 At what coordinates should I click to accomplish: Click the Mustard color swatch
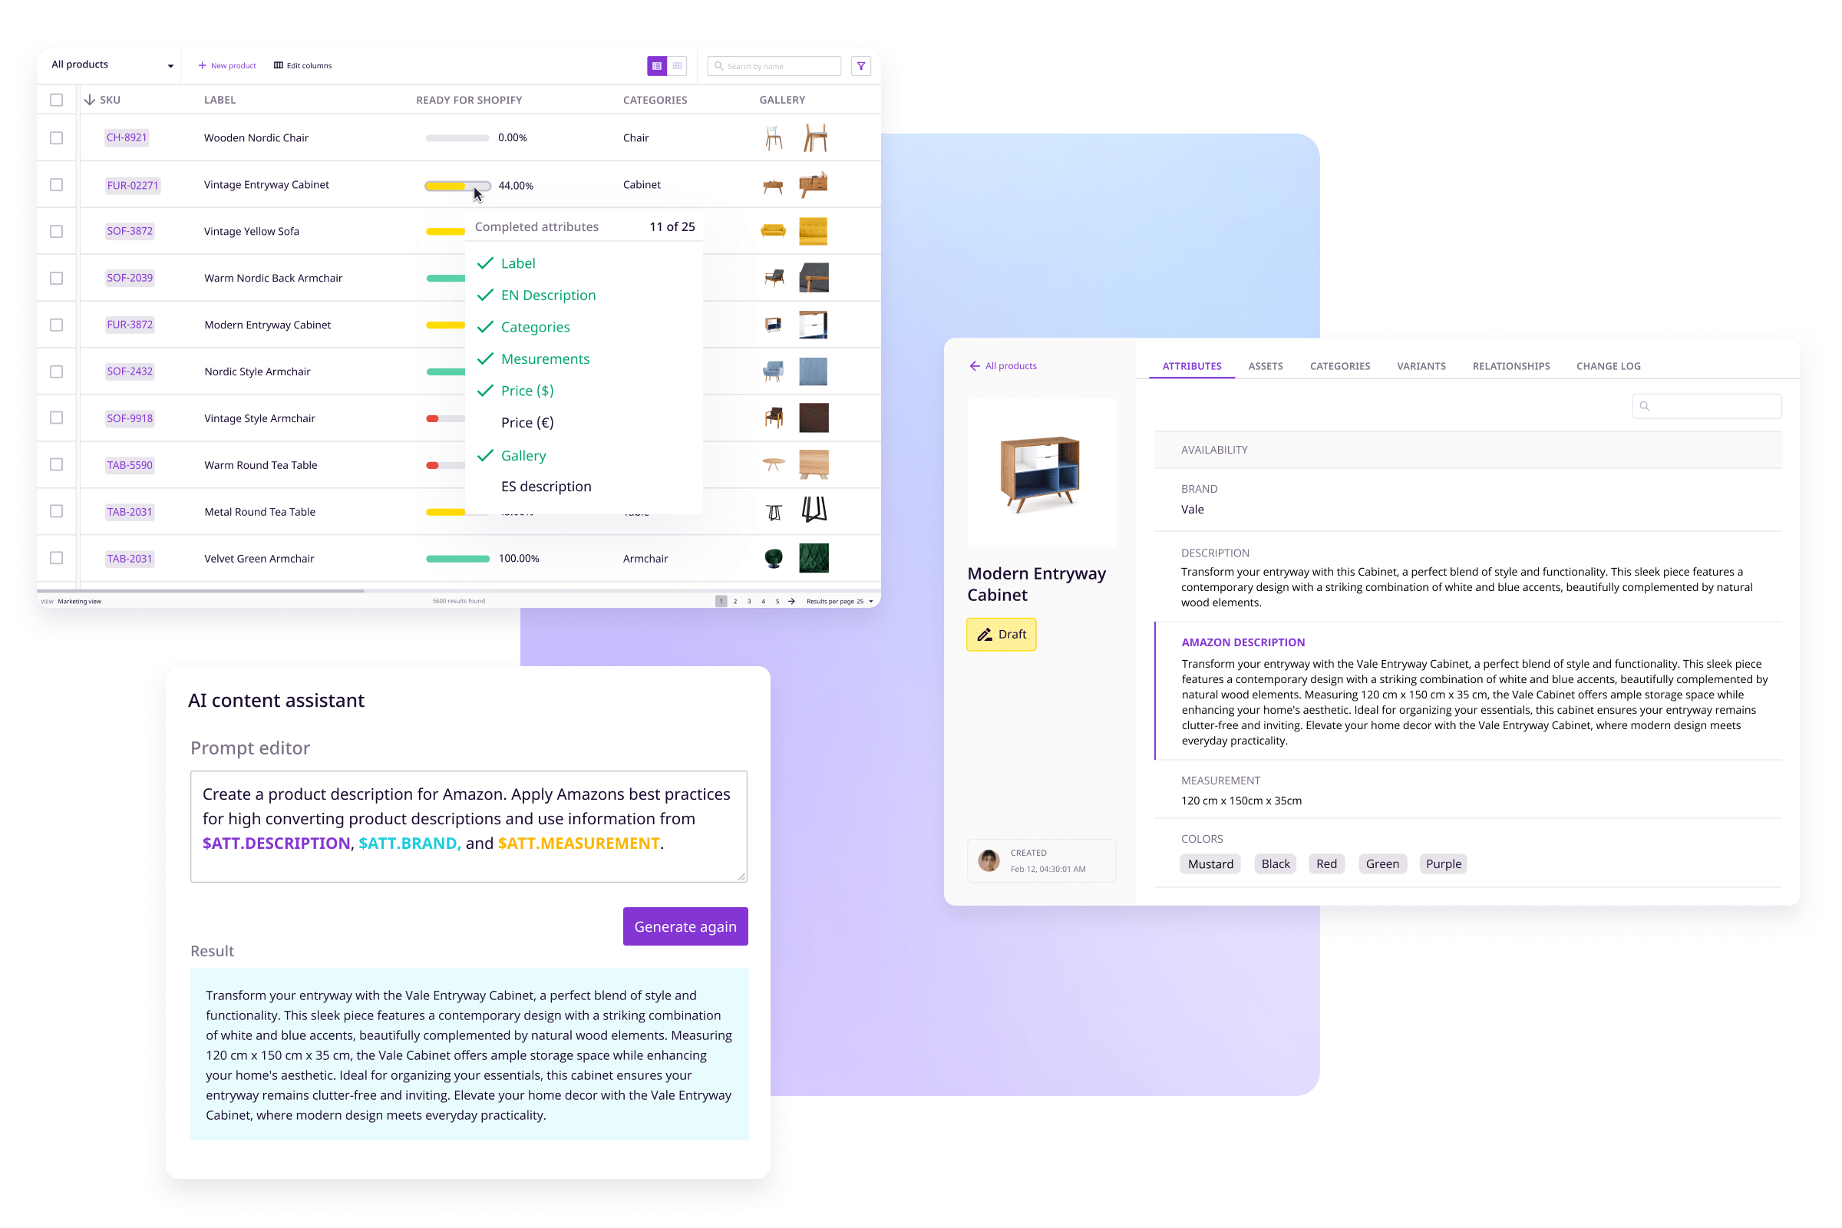coord(1210,863)
